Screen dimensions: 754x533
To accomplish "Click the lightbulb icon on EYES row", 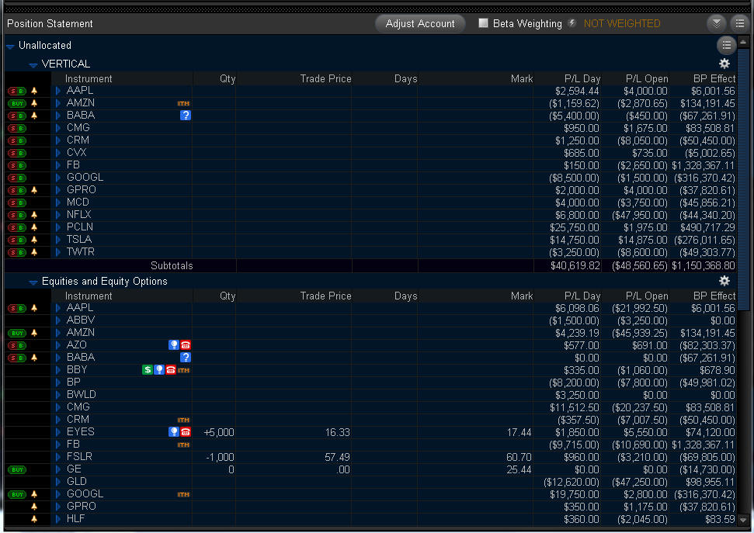I will click(x=174, y=432).
